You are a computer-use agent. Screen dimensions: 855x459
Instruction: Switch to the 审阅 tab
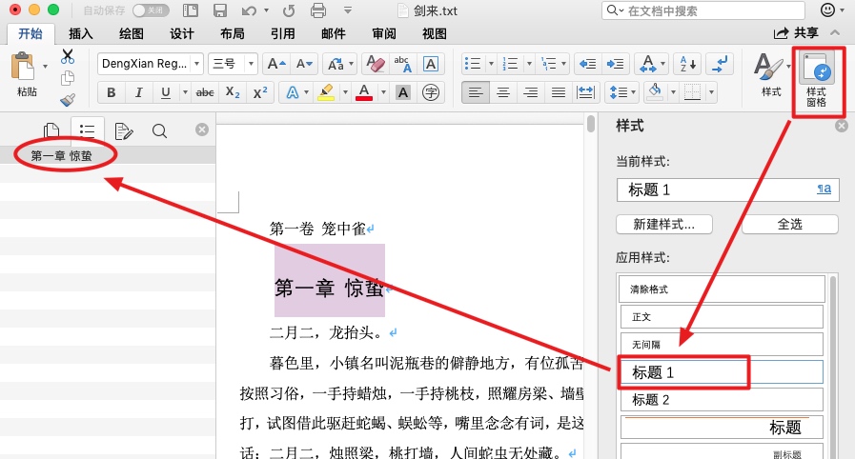tap(384, 33)
